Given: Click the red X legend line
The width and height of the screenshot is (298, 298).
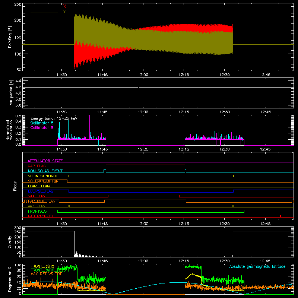Looking at the screenshot, I should 44,8.
